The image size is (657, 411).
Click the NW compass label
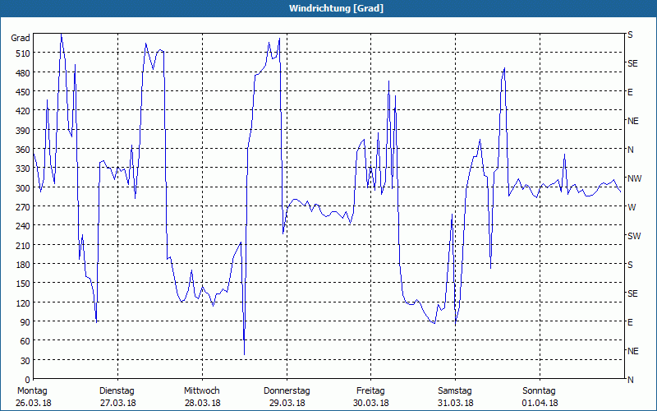point(634,178)
